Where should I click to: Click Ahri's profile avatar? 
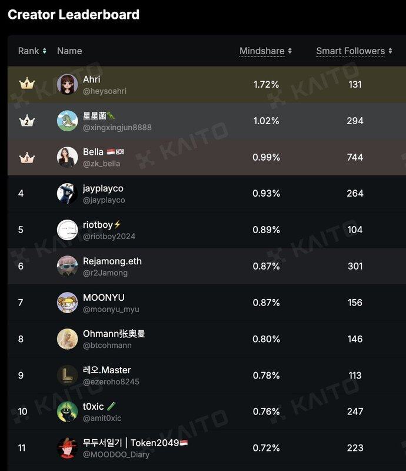[x=67, y=84]
